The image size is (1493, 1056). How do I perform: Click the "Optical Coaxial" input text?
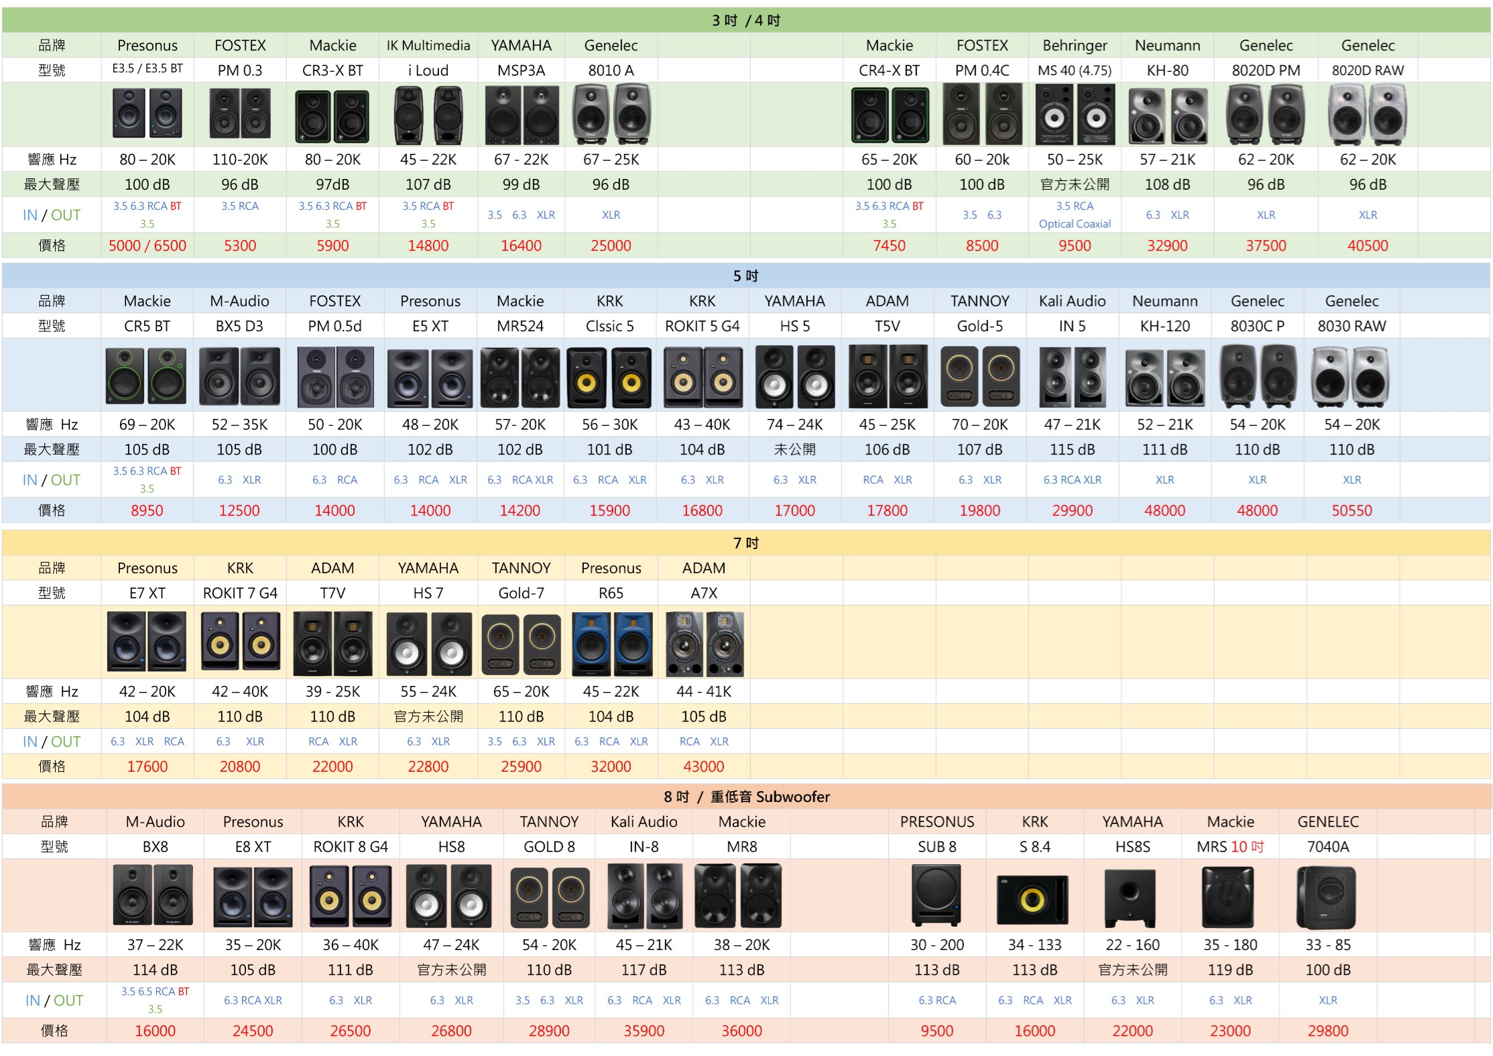click(1075, 224)
